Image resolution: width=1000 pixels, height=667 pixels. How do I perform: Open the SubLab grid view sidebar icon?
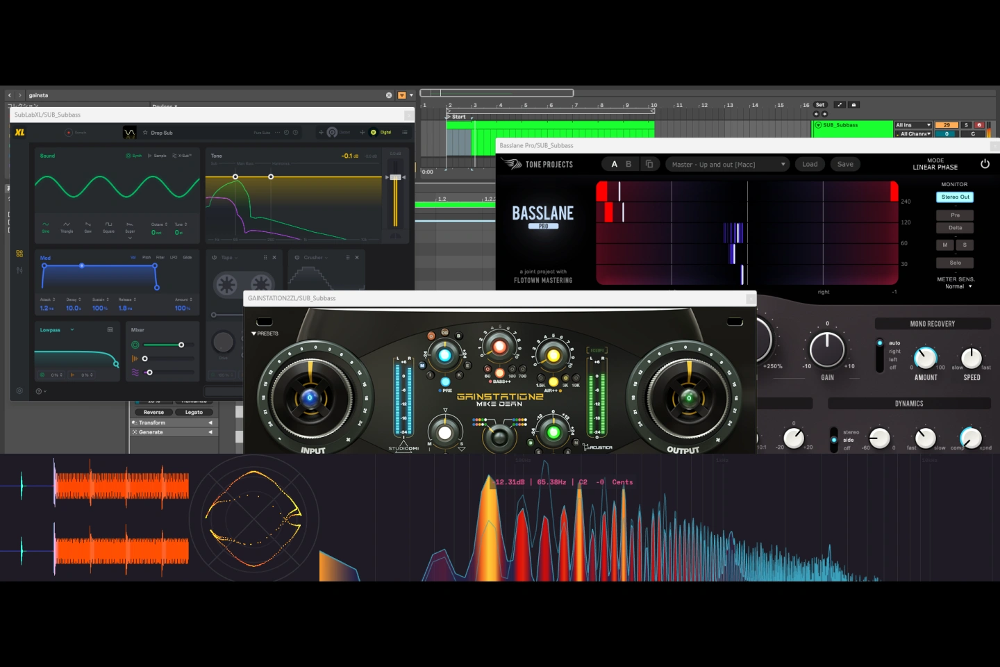[19, 254]
